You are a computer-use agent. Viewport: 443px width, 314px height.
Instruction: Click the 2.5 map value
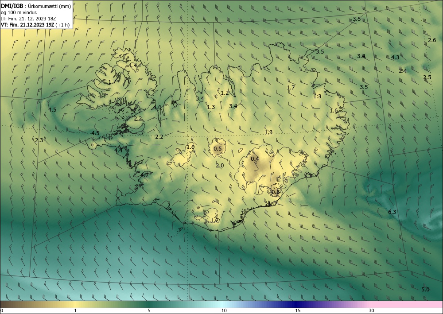click(427, 78)
